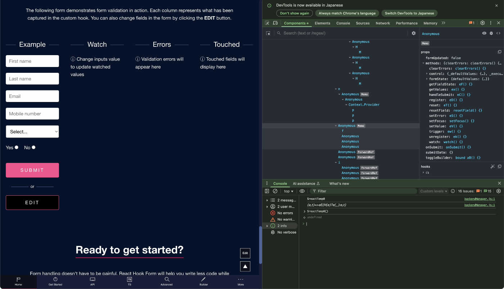This screenshot has height=289, width=504.
Task: Click the bug icon to debug Anonymous component
Action: [x=491, y=33]
